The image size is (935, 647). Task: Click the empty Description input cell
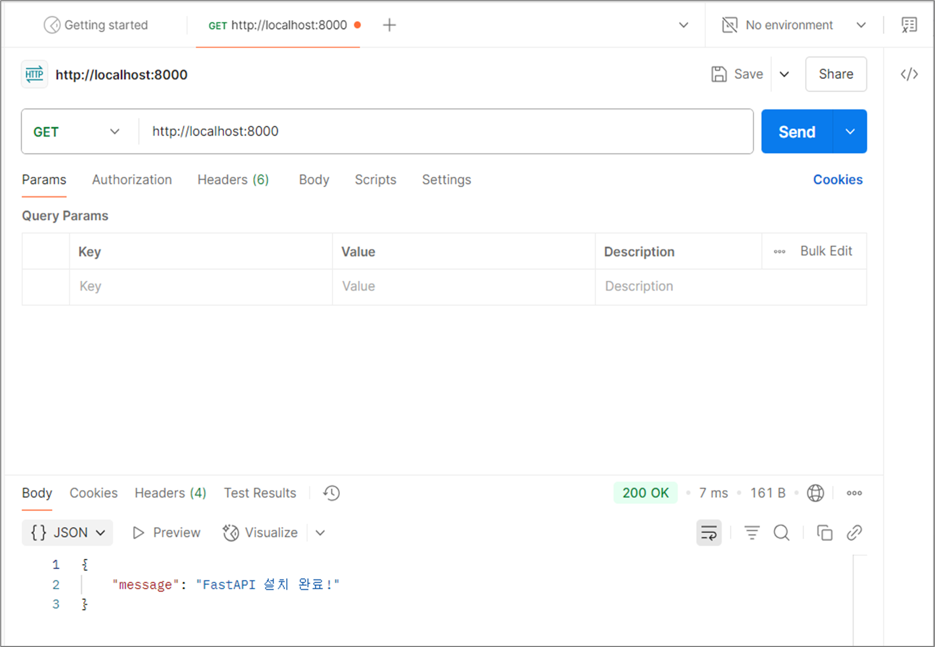click(x=731, y=286)
